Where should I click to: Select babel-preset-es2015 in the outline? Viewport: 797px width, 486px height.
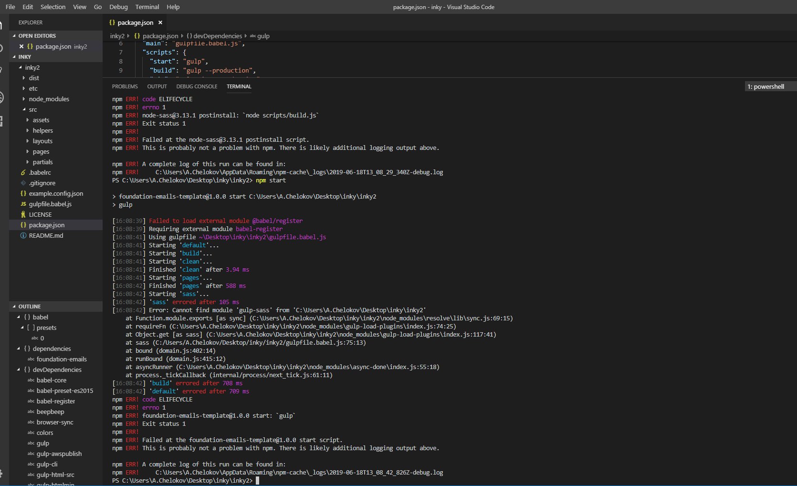[x=65, y=391]
